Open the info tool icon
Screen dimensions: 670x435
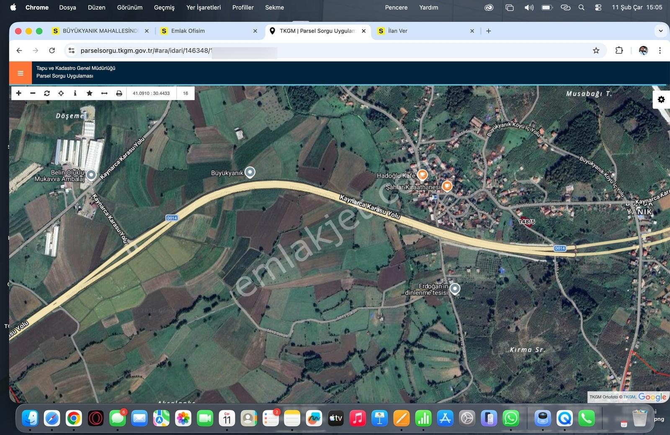pyautogui.click(x=75, y=93)
